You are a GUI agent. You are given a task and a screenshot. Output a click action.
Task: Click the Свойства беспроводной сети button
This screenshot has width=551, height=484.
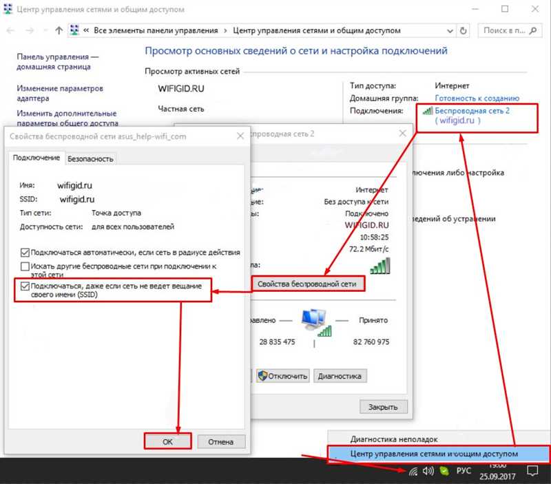[x=307, y=284]
